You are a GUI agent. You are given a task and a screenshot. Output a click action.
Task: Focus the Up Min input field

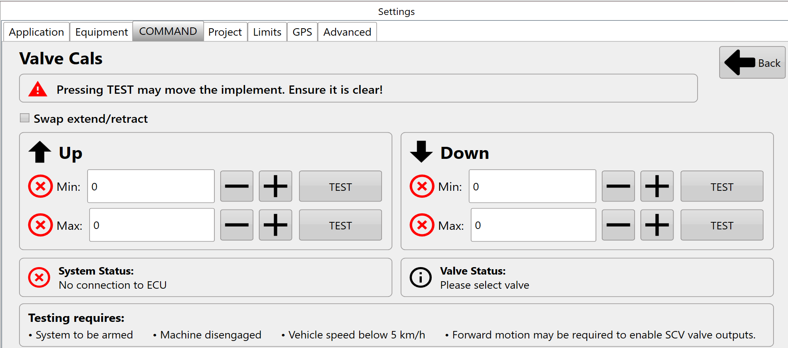pos(151,186)
